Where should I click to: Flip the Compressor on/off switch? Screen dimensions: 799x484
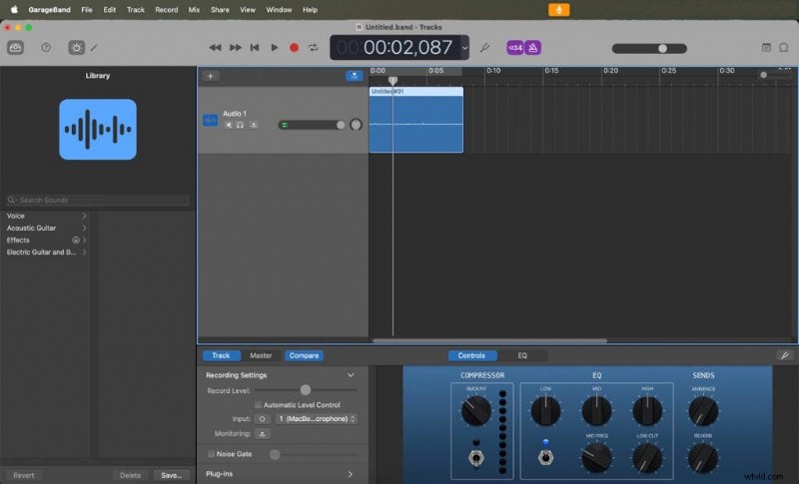[x=476, y=459]
